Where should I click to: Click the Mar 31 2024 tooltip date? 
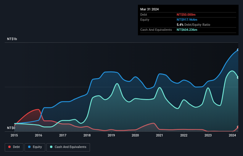[x=149, y=9]
